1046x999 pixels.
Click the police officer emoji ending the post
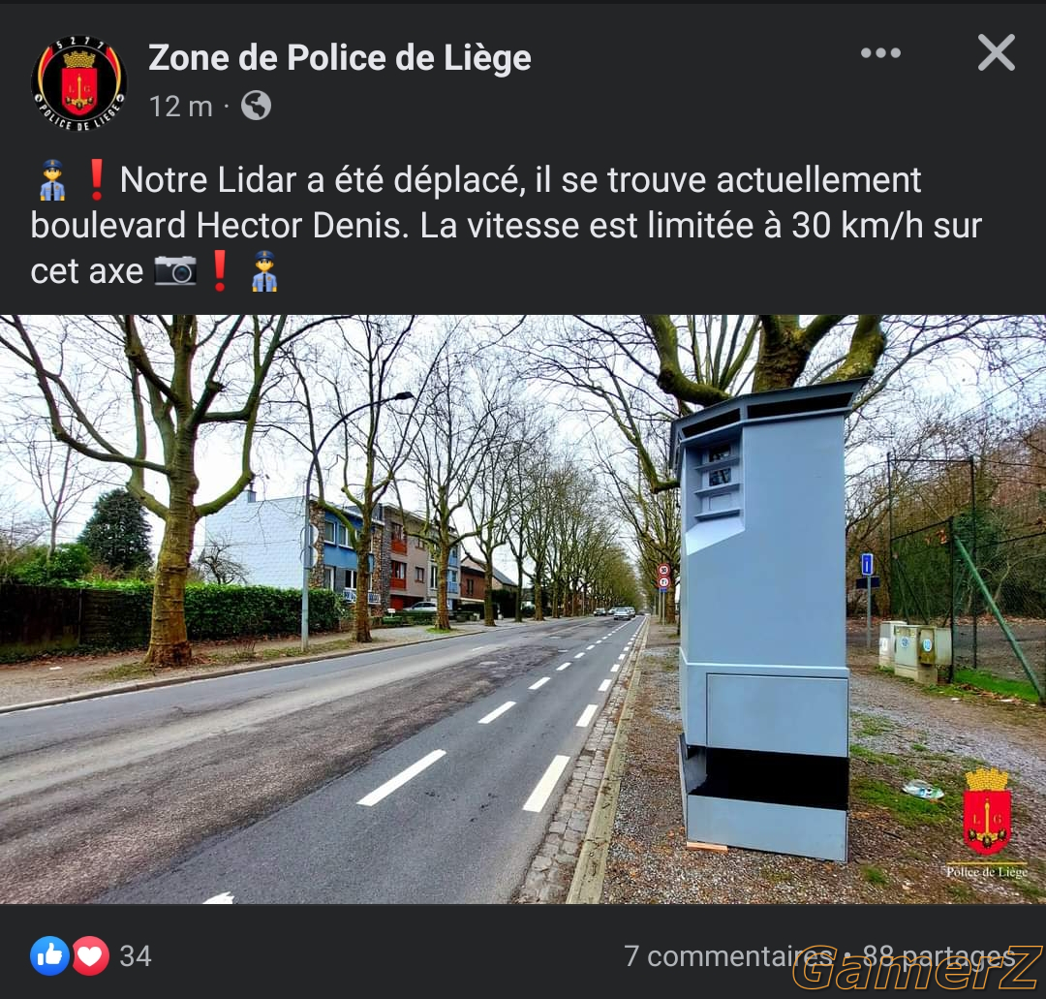pos(264,270)
